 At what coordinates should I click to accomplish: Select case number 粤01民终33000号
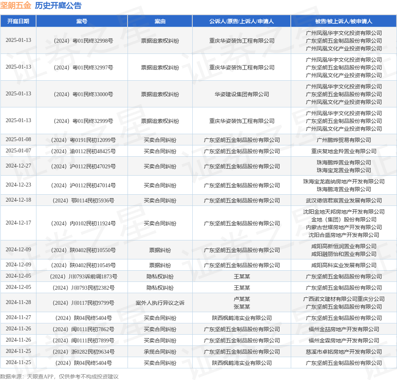[x=83, y=95]
